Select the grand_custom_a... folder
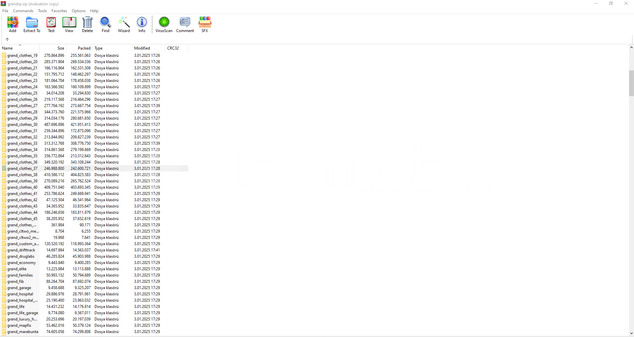The height and width of the screenshot is (337, 634). [23, 244]
